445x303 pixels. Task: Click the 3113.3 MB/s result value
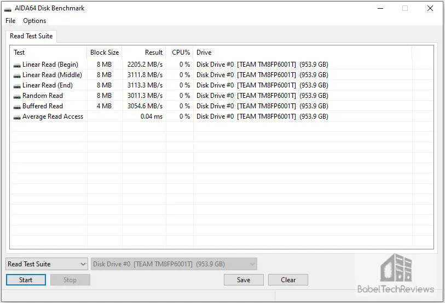coord(145,85)
